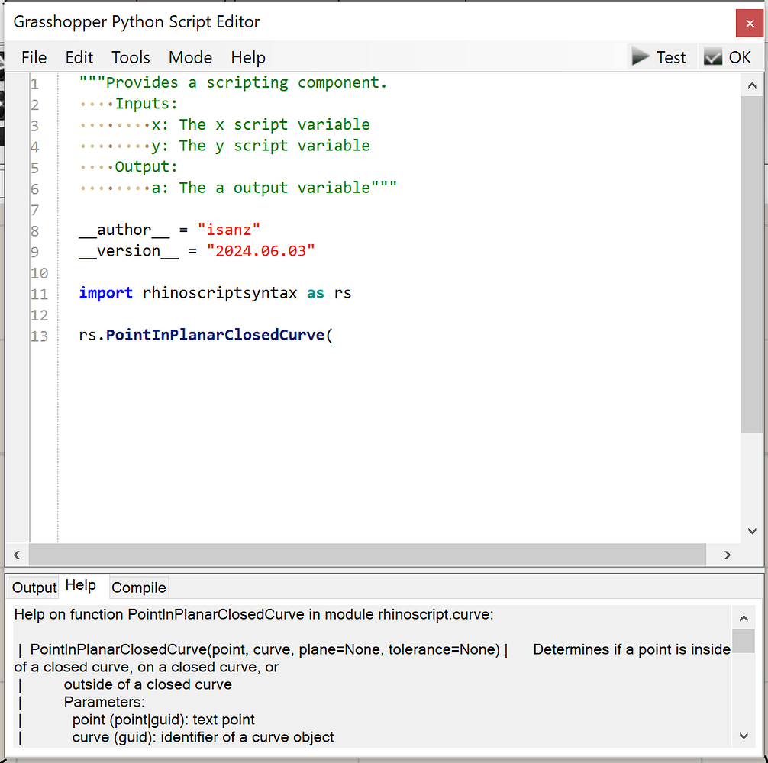Click the OK checkmark icon

(712, 56)
